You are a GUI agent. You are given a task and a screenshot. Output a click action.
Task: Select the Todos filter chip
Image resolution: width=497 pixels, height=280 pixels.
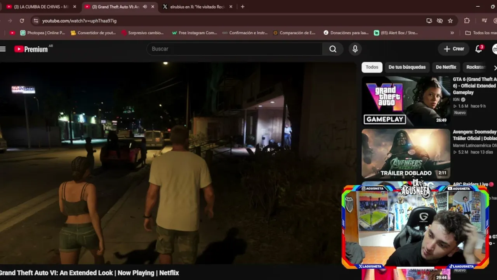point(372,67)
